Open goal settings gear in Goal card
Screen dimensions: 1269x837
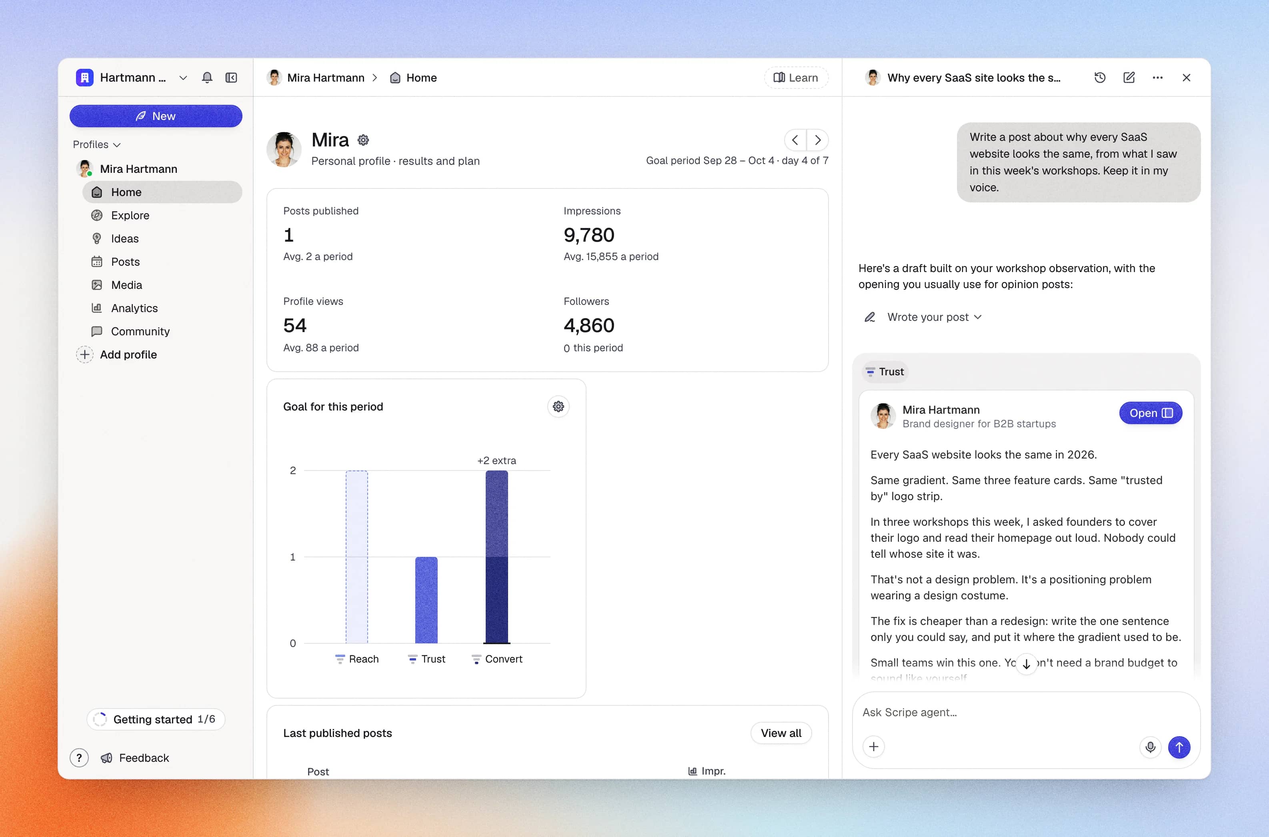[x=558, y=407]
